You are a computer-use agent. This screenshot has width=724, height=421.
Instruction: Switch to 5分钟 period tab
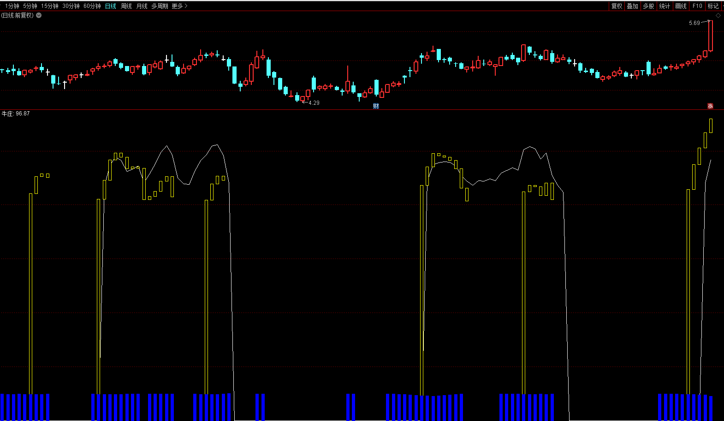(x=30, y=6)
